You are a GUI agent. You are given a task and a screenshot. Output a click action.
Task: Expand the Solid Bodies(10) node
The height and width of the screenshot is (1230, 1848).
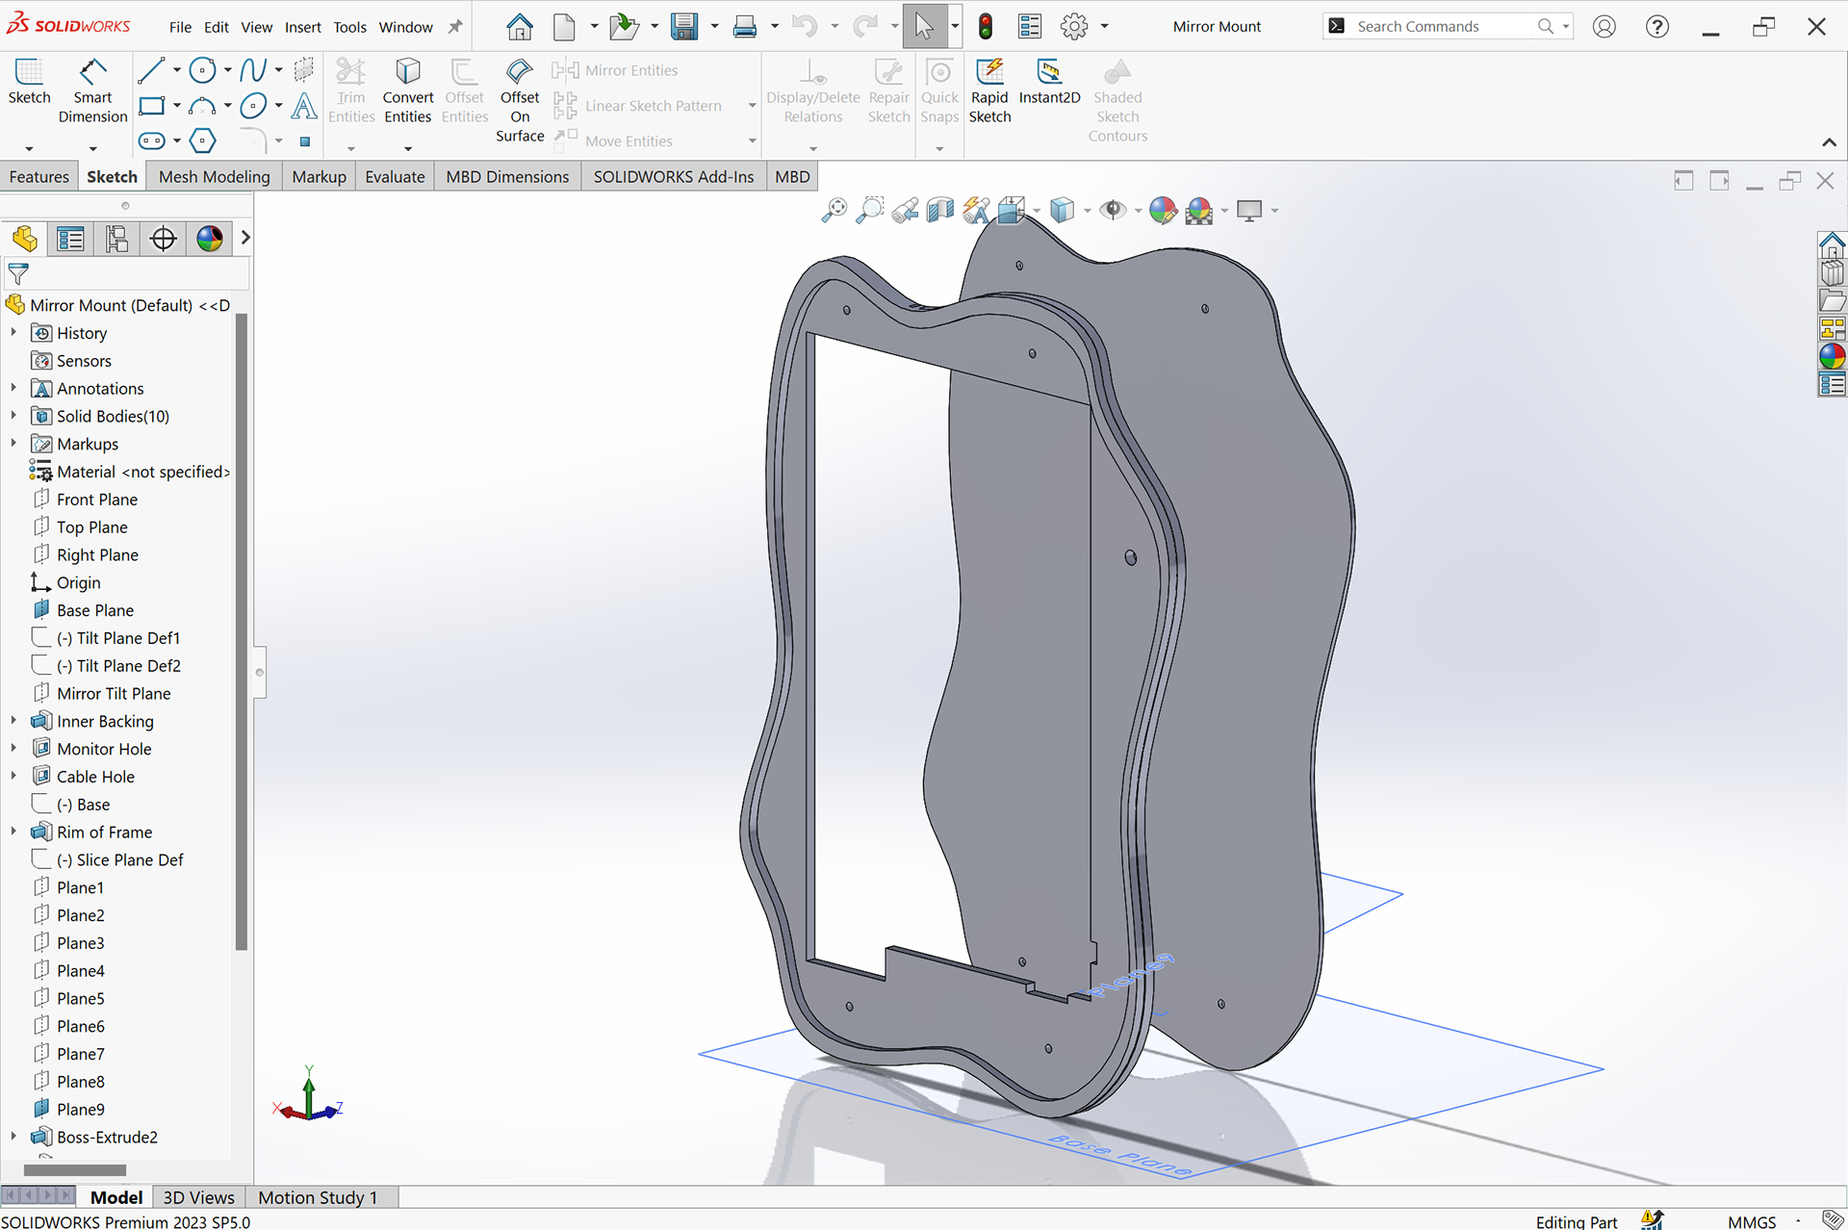click(x=13, y=416)
